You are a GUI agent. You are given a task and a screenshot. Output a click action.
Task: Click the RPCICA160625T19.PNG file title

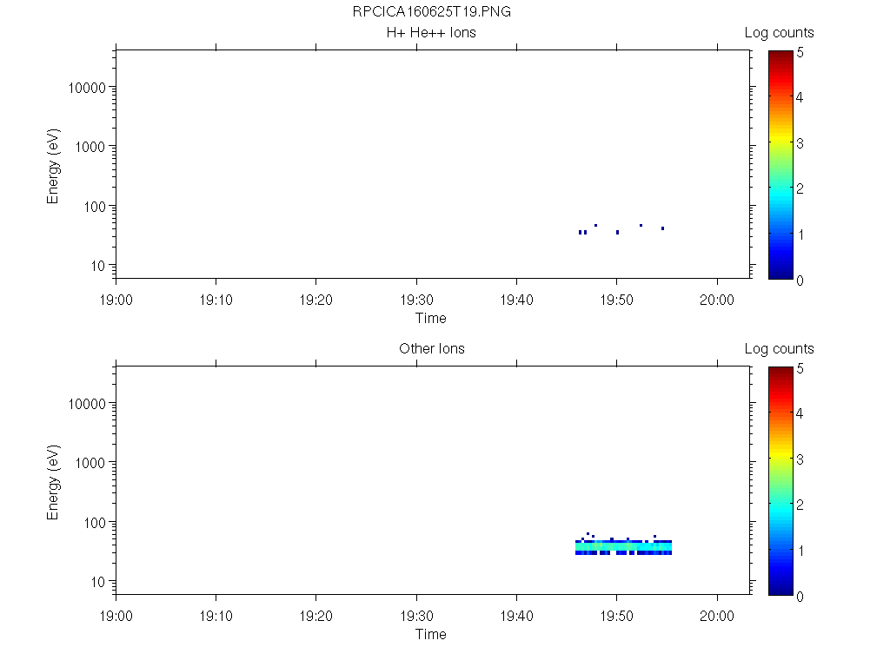[431, 11]
